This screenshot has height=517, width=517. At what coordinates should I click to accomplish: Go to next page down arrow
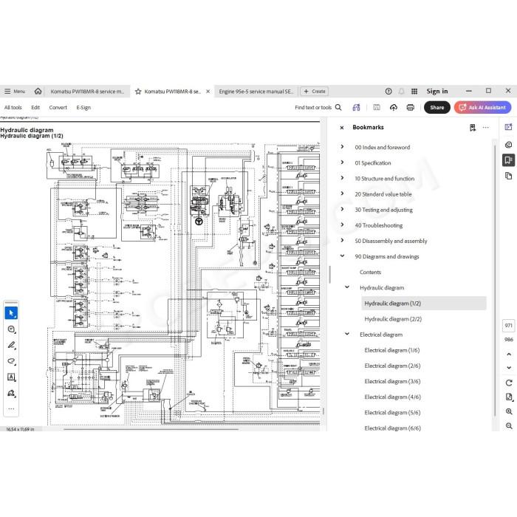tap(509, 368)
